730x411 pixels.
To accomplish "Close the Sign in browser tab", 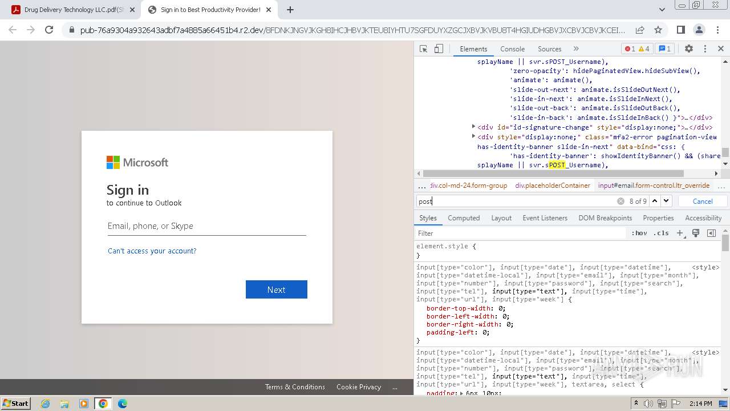I will [269, 10].
